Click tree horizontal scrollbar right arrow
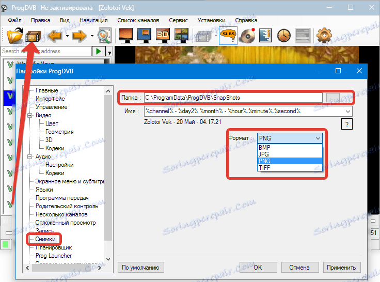Screen dimensions: 380x282 pyautogui.click(x=100, y=268)
